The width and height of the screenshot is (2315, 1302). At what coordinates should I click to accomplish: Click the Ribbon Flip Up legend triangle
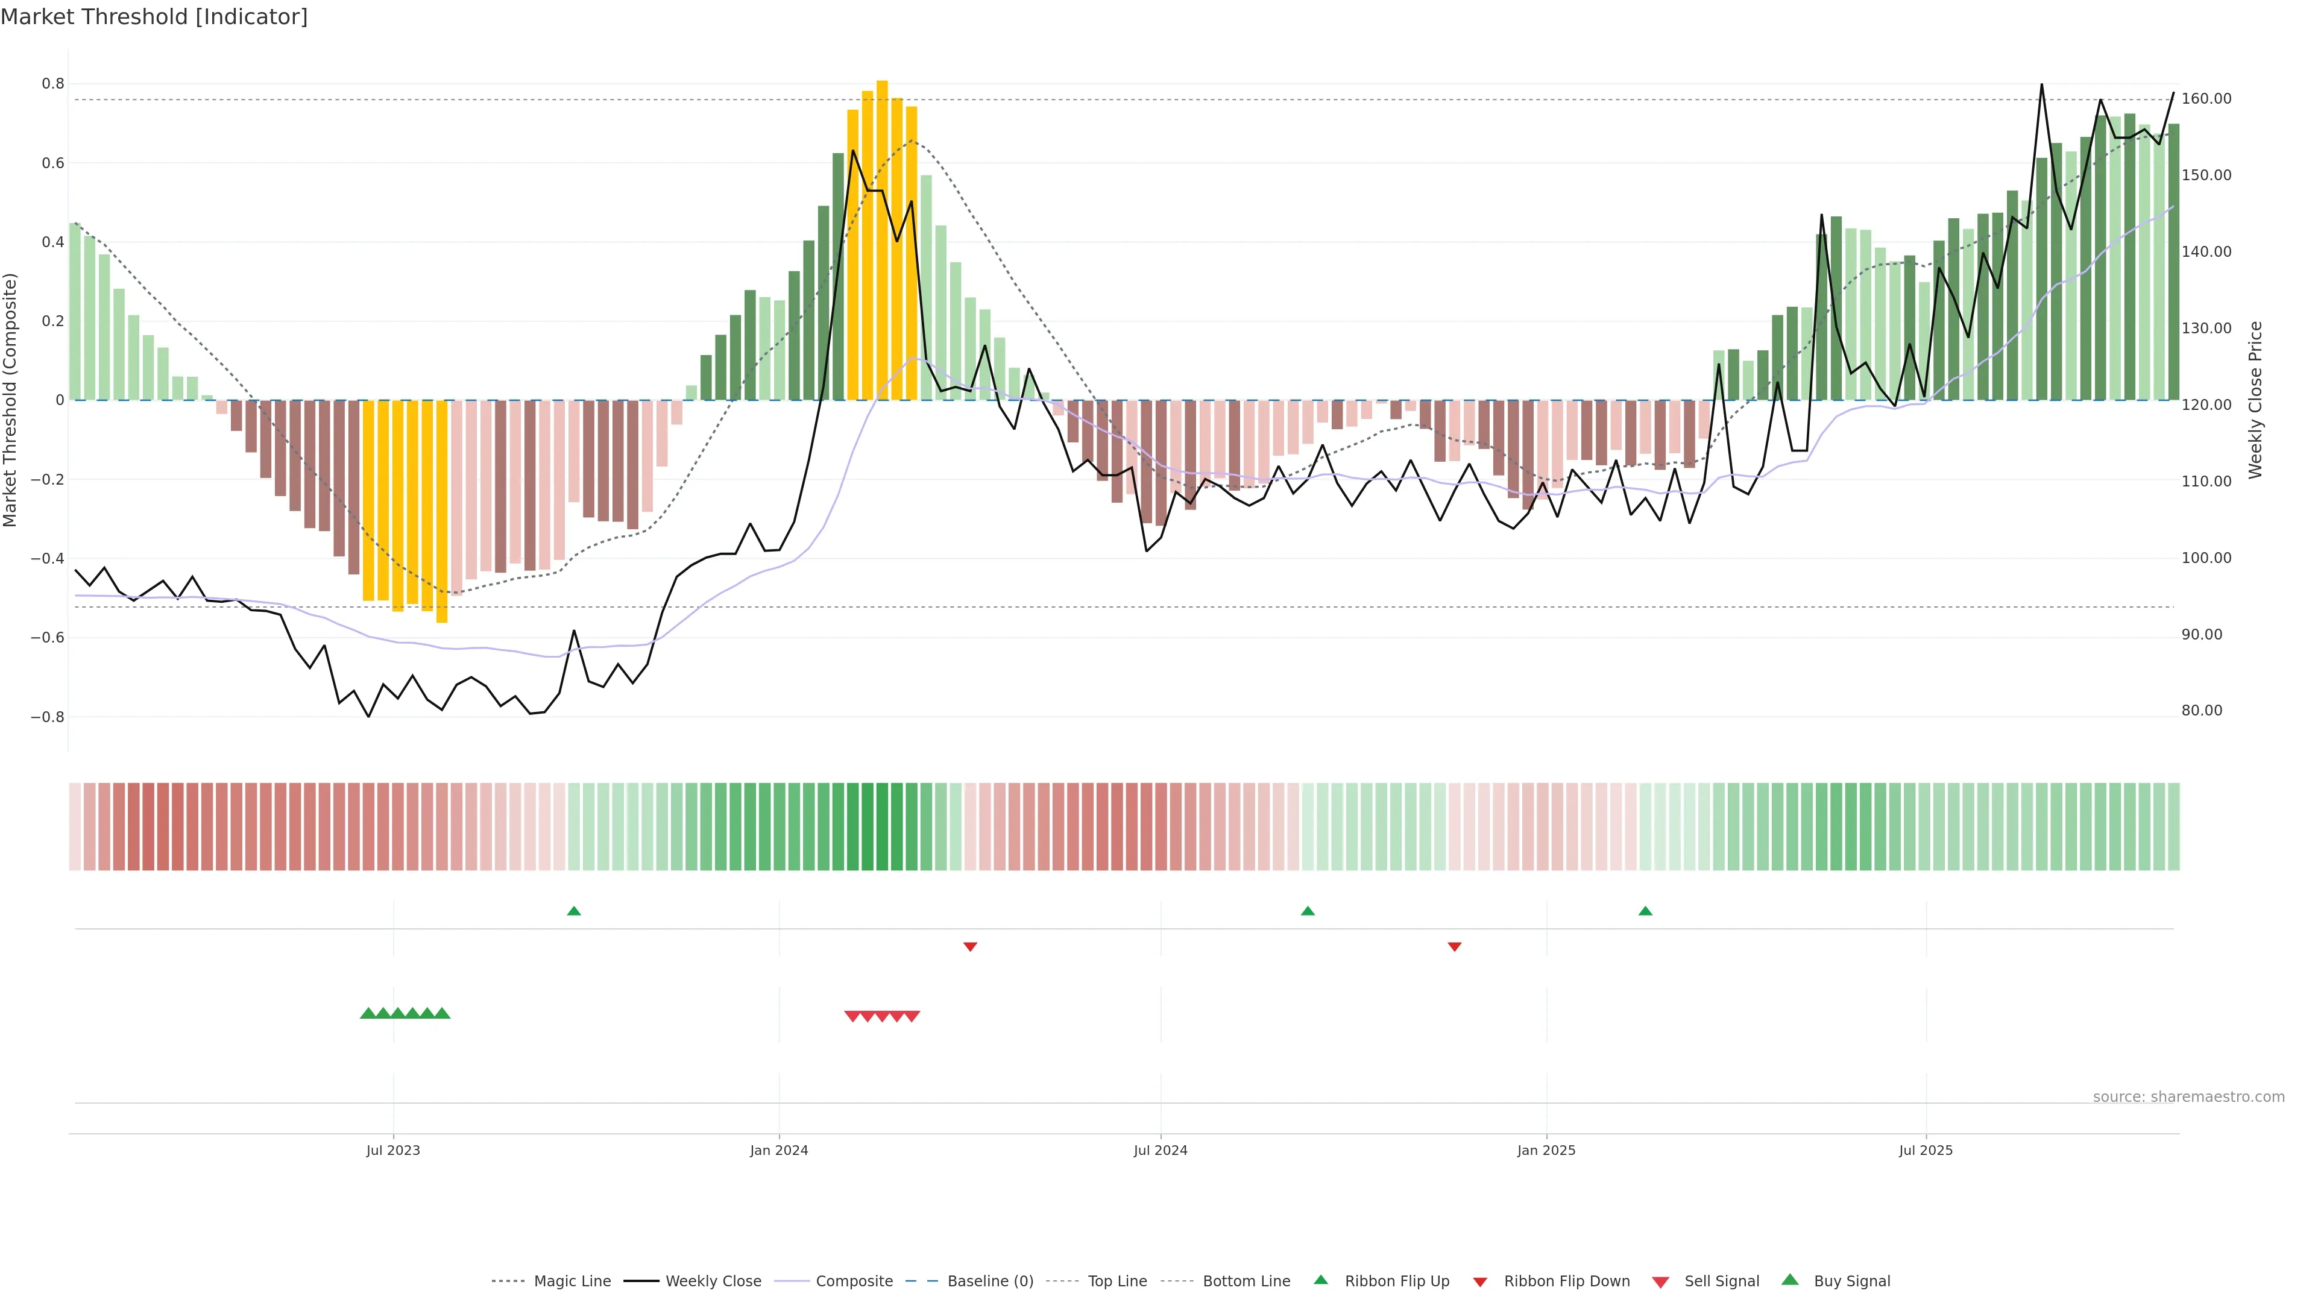(1320, 1280)
